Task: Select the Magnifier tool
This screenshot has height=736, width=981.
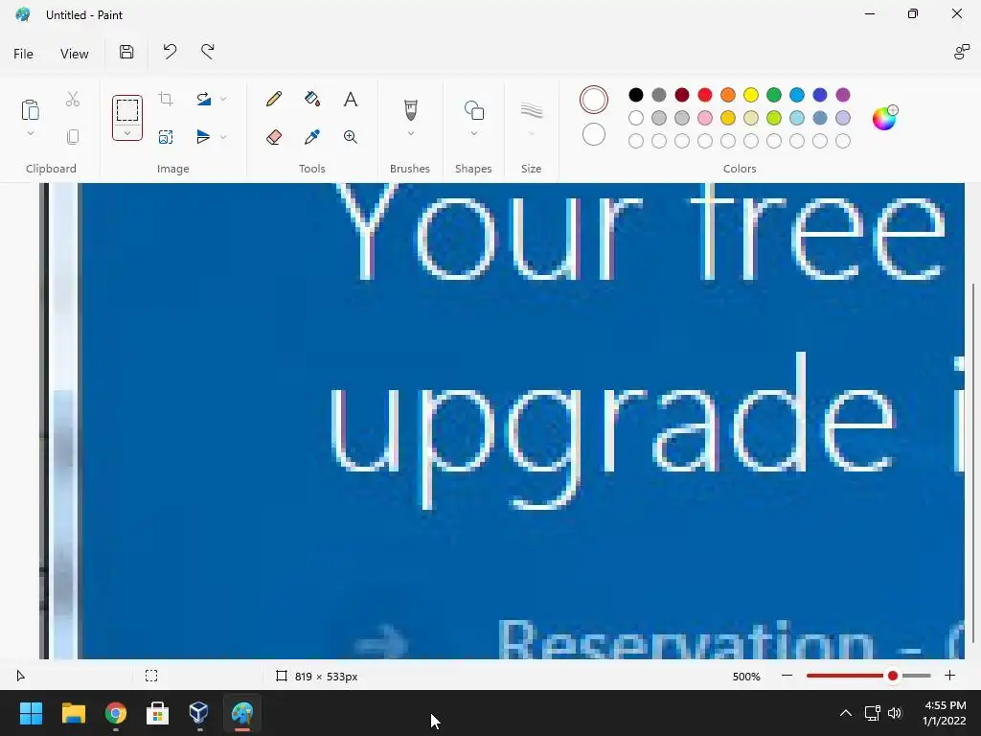Action: click(x=351, y=136)
